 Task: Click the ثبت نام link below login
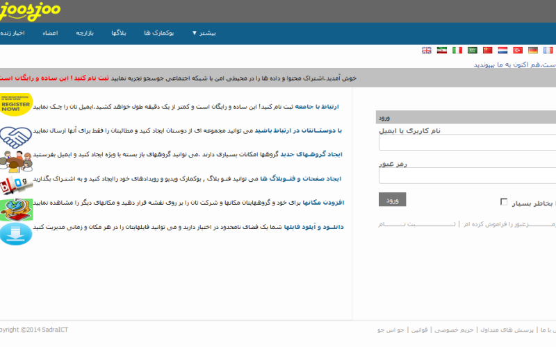(x=417, y=224)
